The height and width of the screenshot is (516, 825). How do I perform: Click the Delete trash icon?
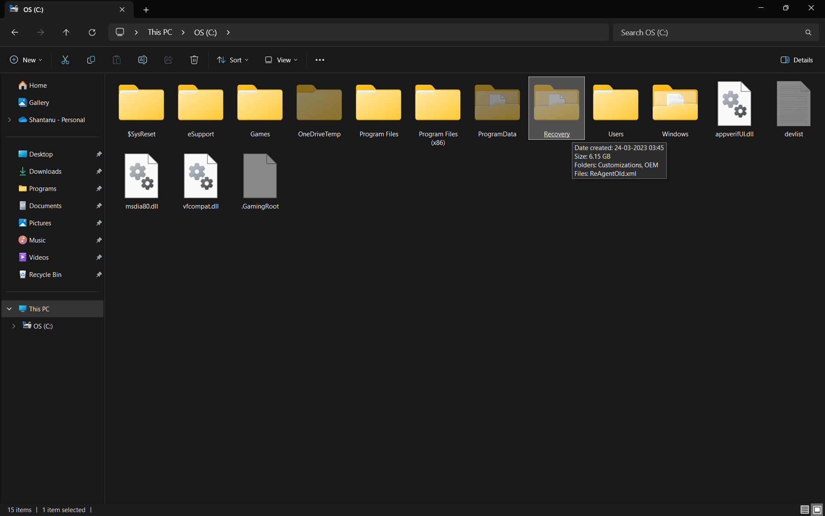[x=194, y=60]
